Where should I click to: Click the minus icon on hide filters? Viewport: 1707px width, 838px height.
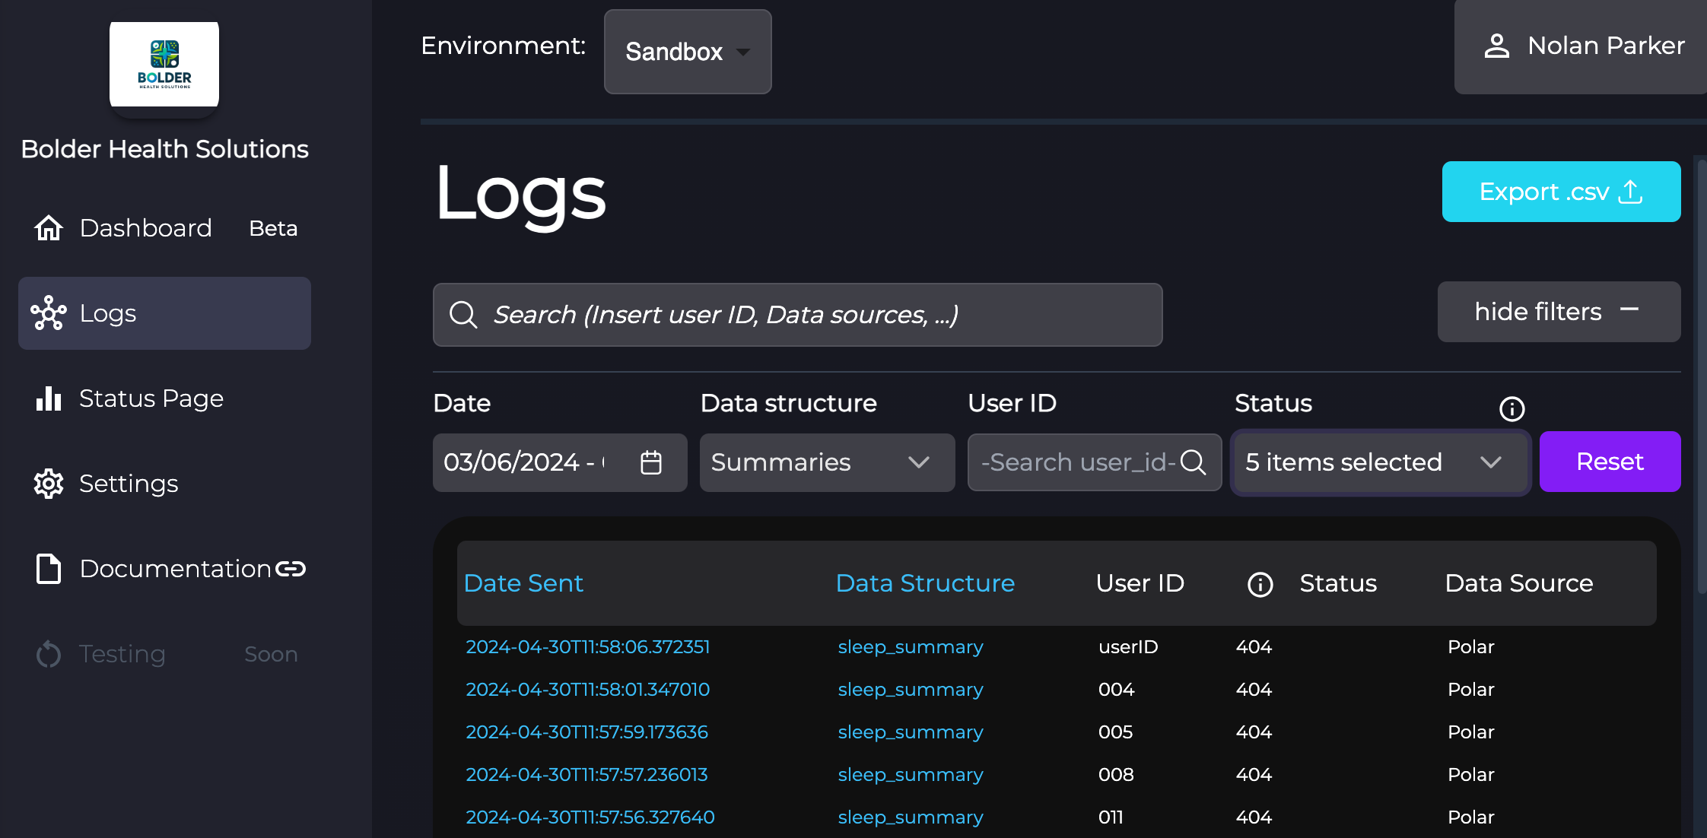point(1629,309)
